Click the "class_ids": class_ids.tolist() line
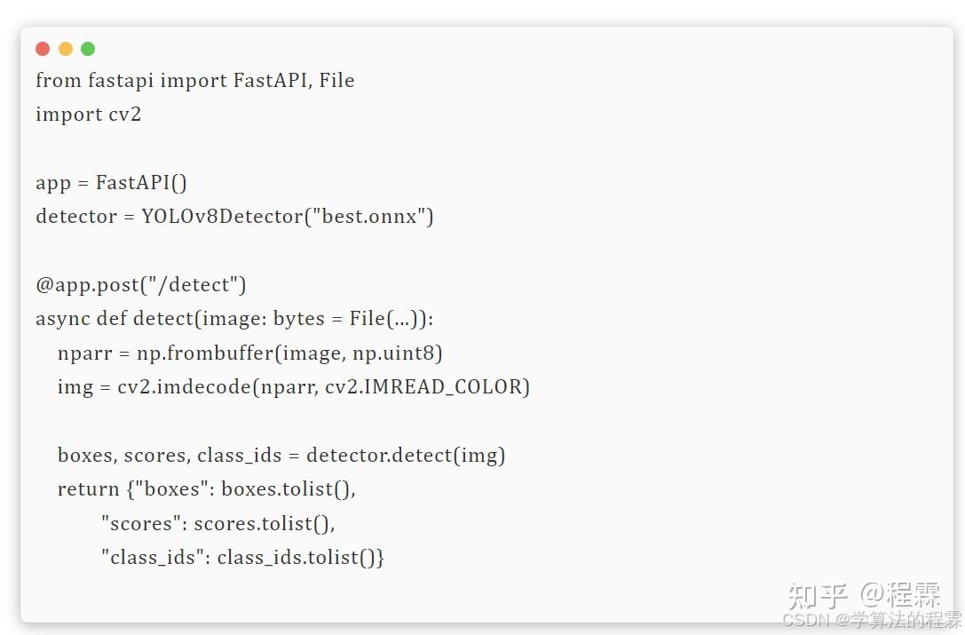 click(x=243, y=558)
